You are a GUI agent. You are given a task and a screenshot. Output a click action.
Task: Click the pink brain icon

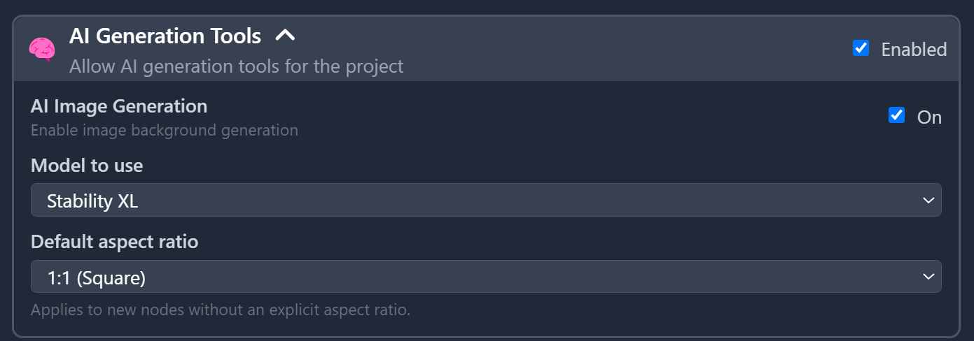point(42,49)
